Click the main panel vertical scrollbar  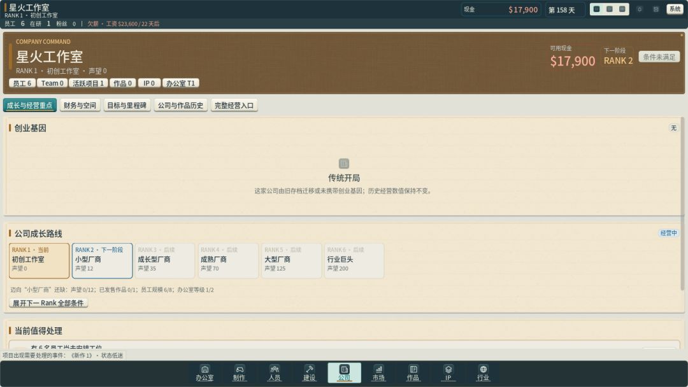tap(682, 203)
